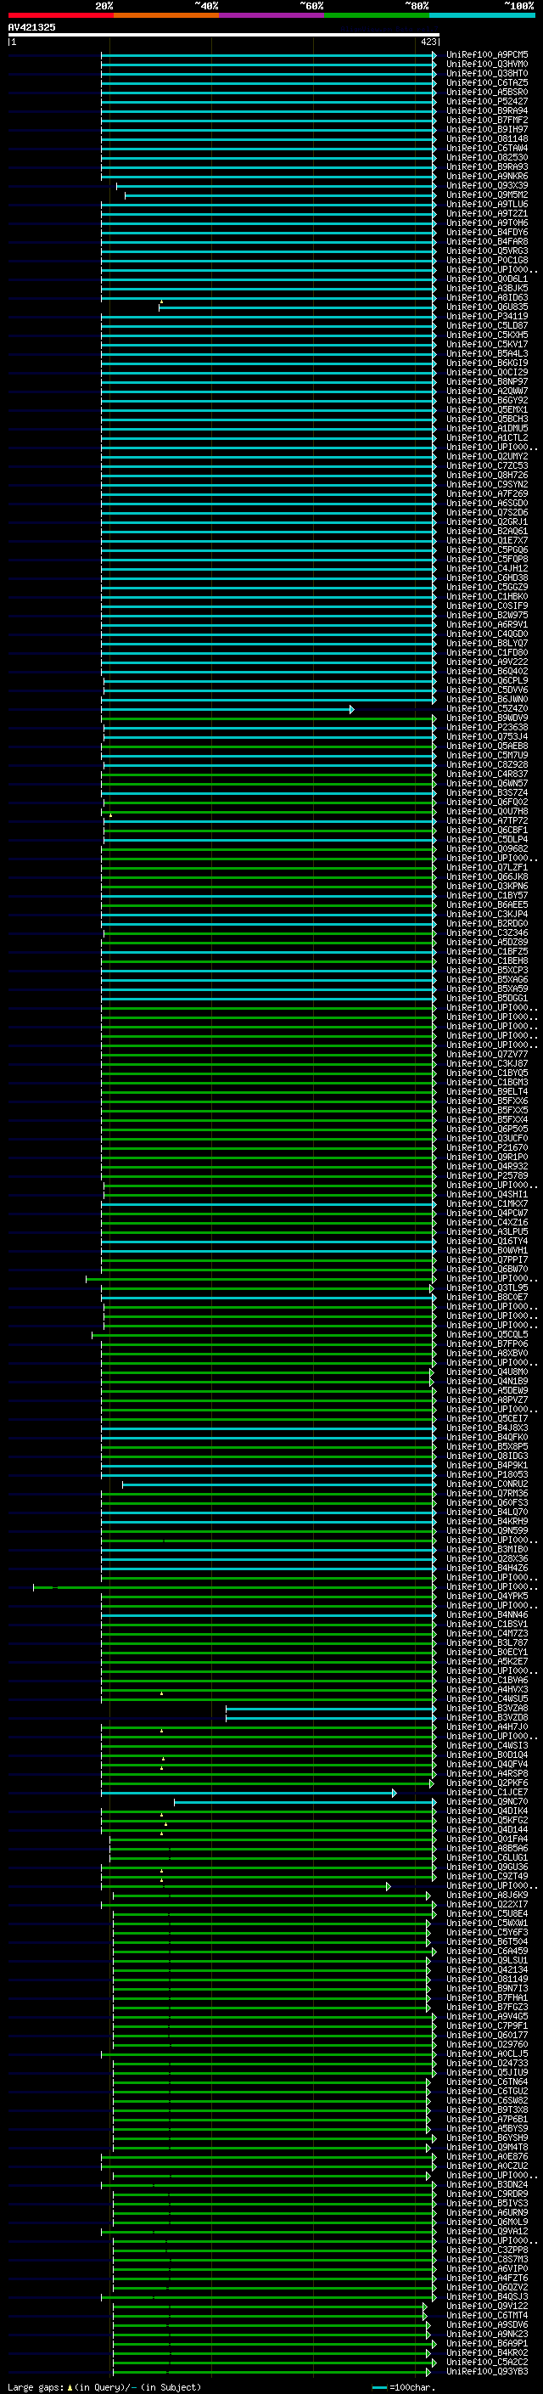Click the green ~80% legend color bar
The width and height of the screenshot is (543, 2394).
(x=377, y=15)
